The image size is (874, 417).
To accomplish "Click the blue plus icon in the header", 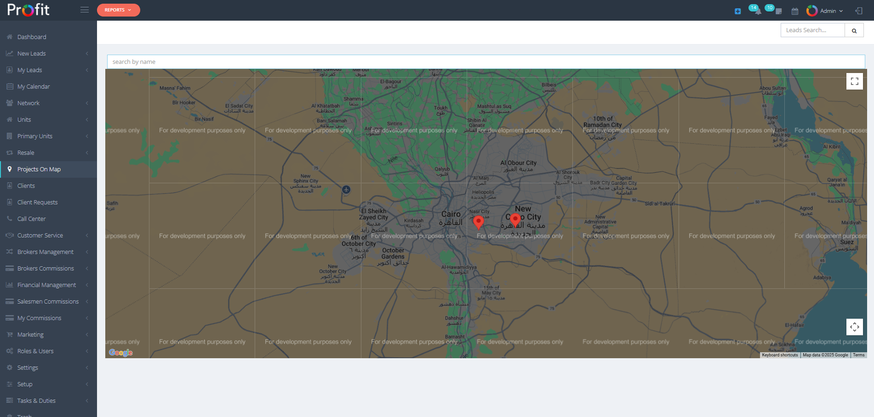I will click(x=737, y=11).
